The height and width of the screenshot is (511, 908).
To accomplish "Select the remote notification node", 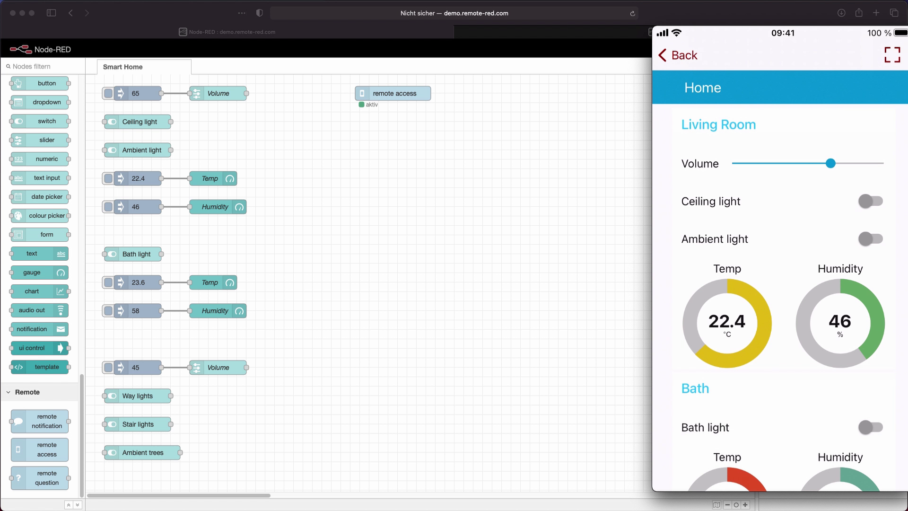I will (x=40, y=421).
